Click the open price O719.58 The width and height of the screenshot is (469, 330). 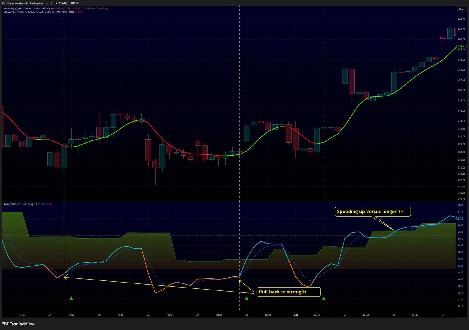click(56, 8)
